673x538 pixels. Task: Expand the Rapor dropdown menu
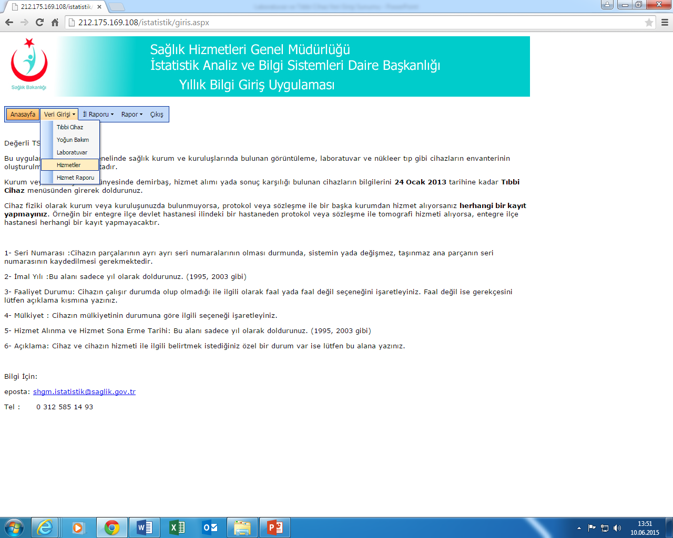[132, 115]
